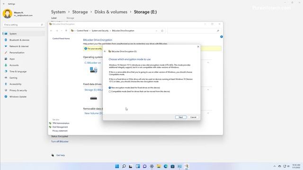The height and width of the screenshot is (170, 303).
Task: Open Microsoft Store from the taskbar
Action: (x=172, y=166)
